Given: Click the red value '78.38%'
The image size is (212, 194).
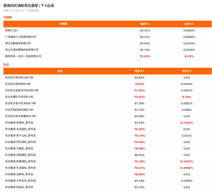Looking at the screenshot, I should (139, 149).
